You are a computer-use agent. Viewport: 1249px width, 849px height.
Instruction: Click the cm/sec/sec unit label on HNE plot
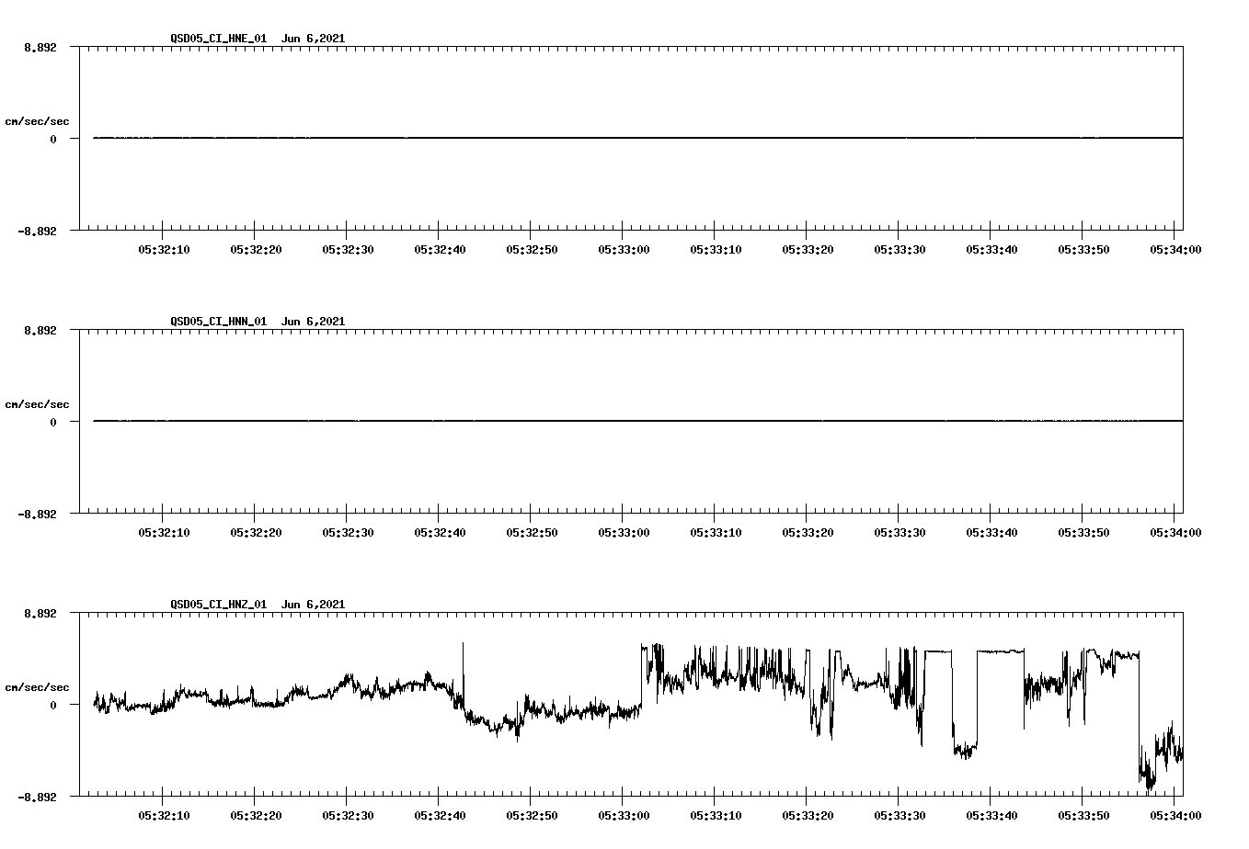pyautogui.click(x=38, y=121)
